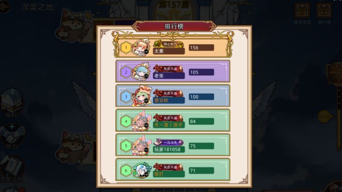Tap the rank 4 player avatar
This screenshot has width=342, height=192.
click(x=142, y=121)
